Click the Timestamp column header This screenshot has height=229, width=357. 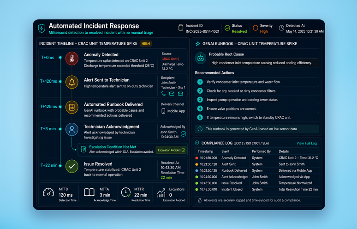coord(205,151)
